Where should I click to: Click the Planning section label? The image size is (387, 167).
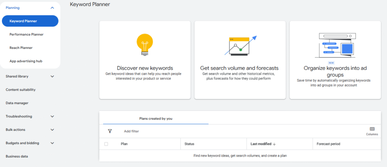12,8
